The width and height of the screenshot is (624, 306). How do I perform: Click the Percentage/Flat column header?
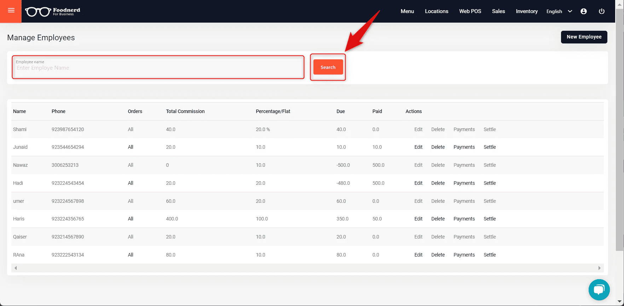(x=273, y=111)
